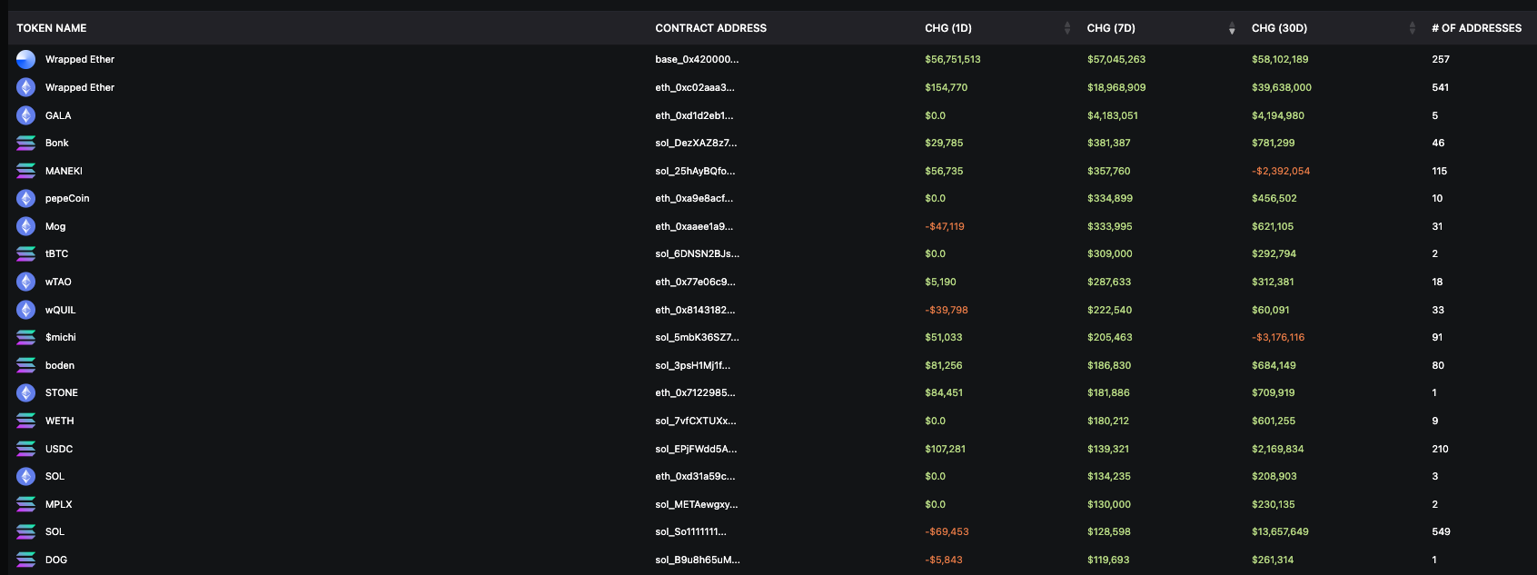The width and height of the screenshot is (1537, 575).
Task: Click the Ethereum icon next to wQUIL
Action: click(26, 310)
